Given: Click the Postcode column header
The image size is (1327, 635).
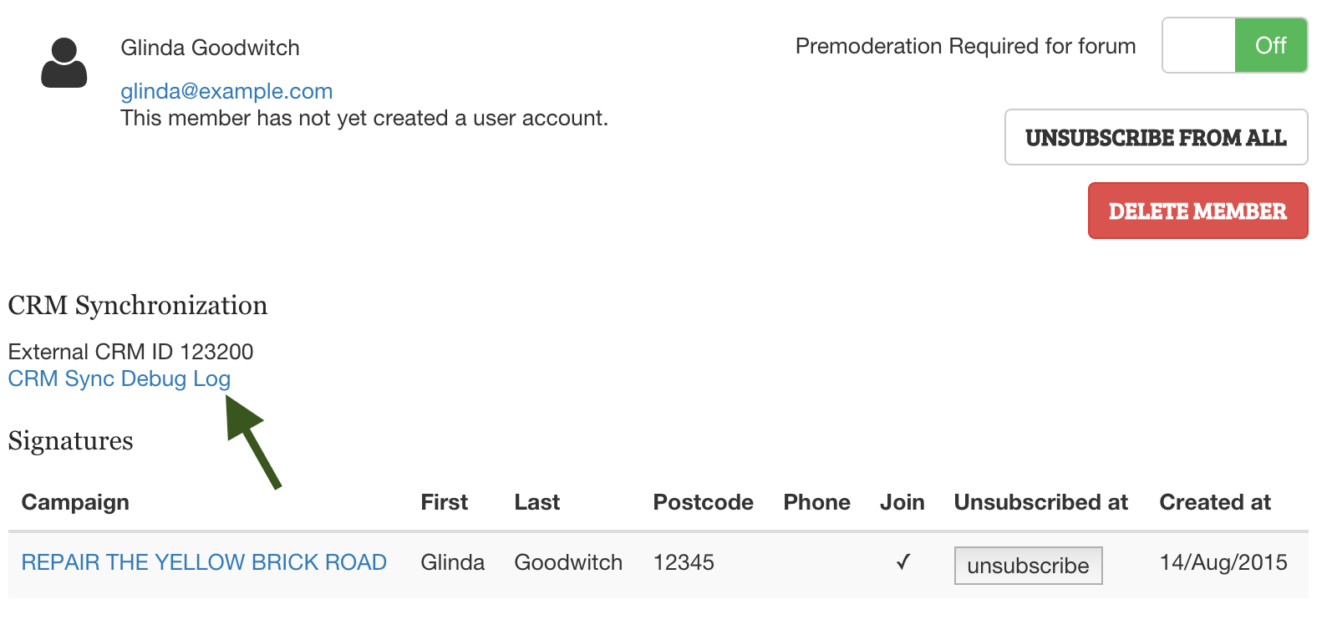Looking at the screenshot, I should (x=704, y=502).
